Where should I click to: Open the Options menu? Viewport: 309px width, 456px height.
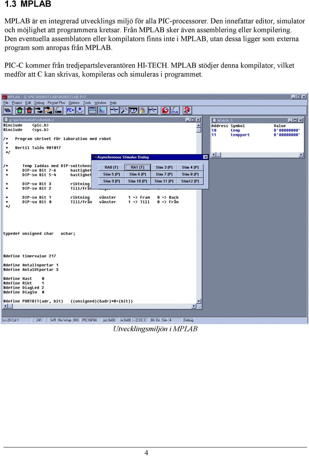(x=74, y=103)
